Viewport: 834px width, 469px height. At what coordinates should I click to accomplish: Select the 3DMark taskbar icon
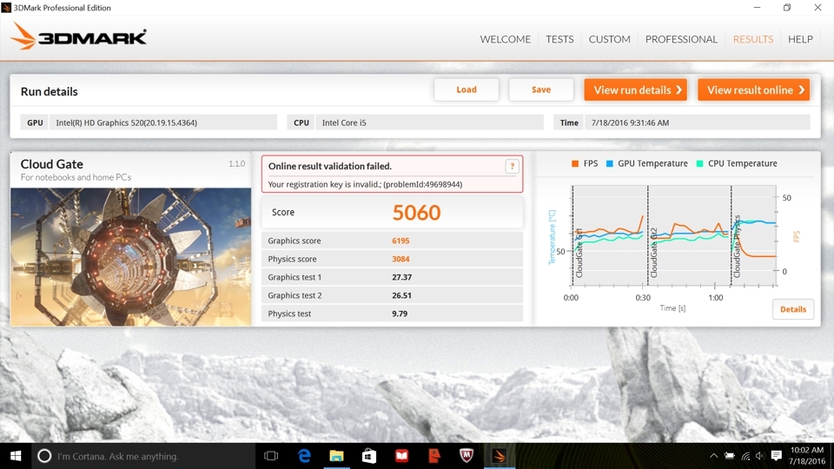pos(499,456)
